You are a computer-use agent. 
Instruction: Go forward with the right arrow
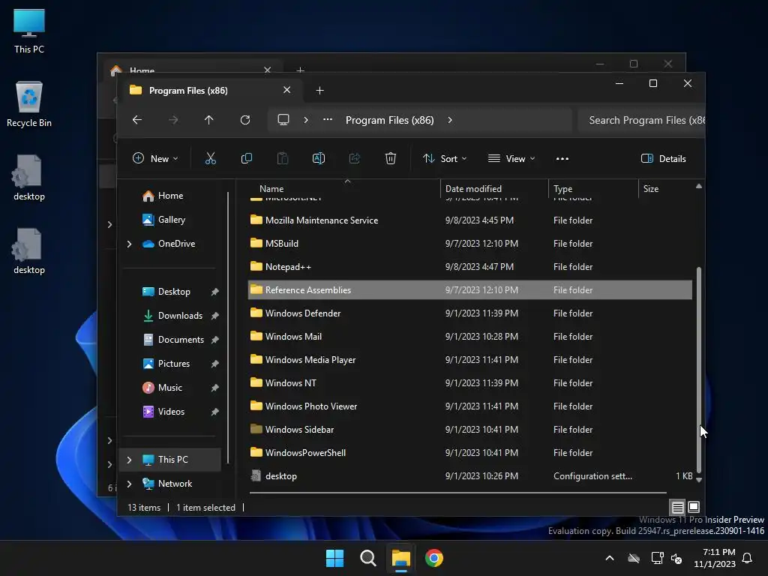[173, 120]
